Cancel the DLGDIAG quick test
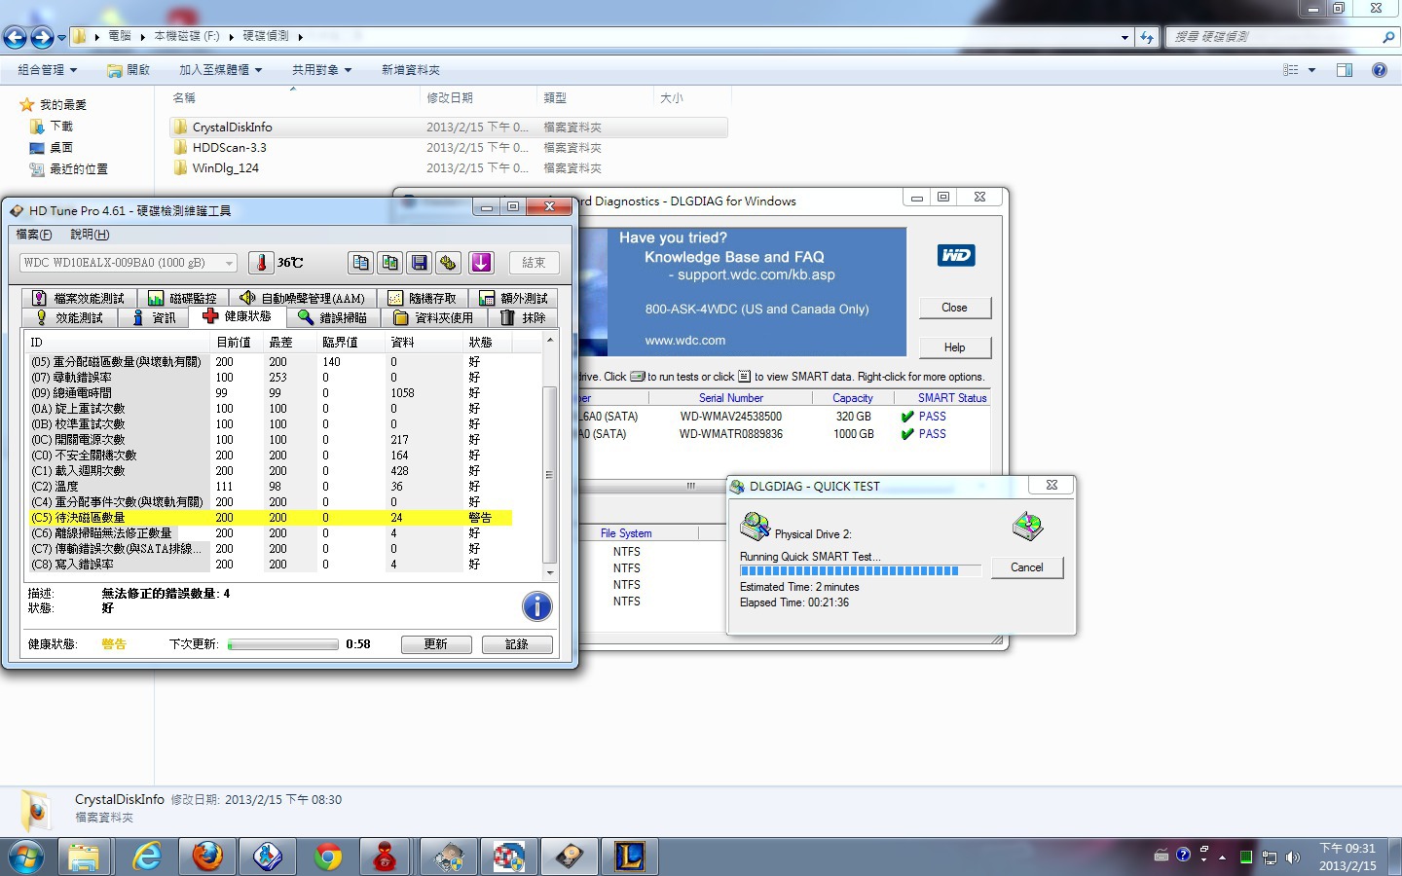 1027,567
